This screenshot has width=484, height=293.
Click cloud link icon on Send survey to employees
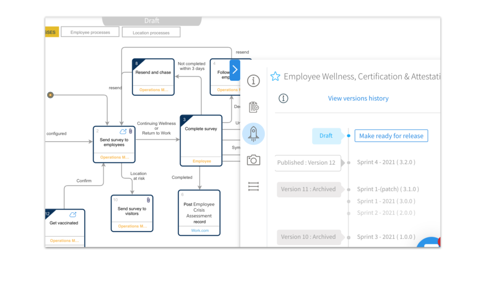tap(123, 131)
